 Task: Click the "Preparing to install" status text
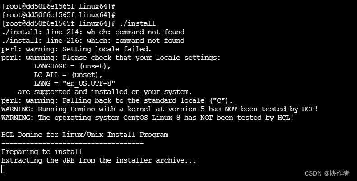point(42,152)
